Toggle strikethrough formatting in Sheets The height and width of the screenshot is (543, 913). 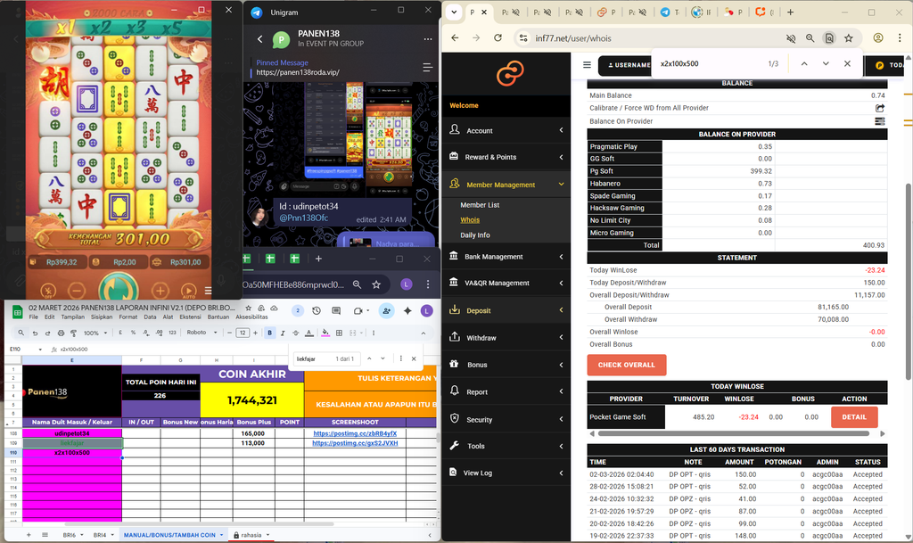[x=296, y=333]
